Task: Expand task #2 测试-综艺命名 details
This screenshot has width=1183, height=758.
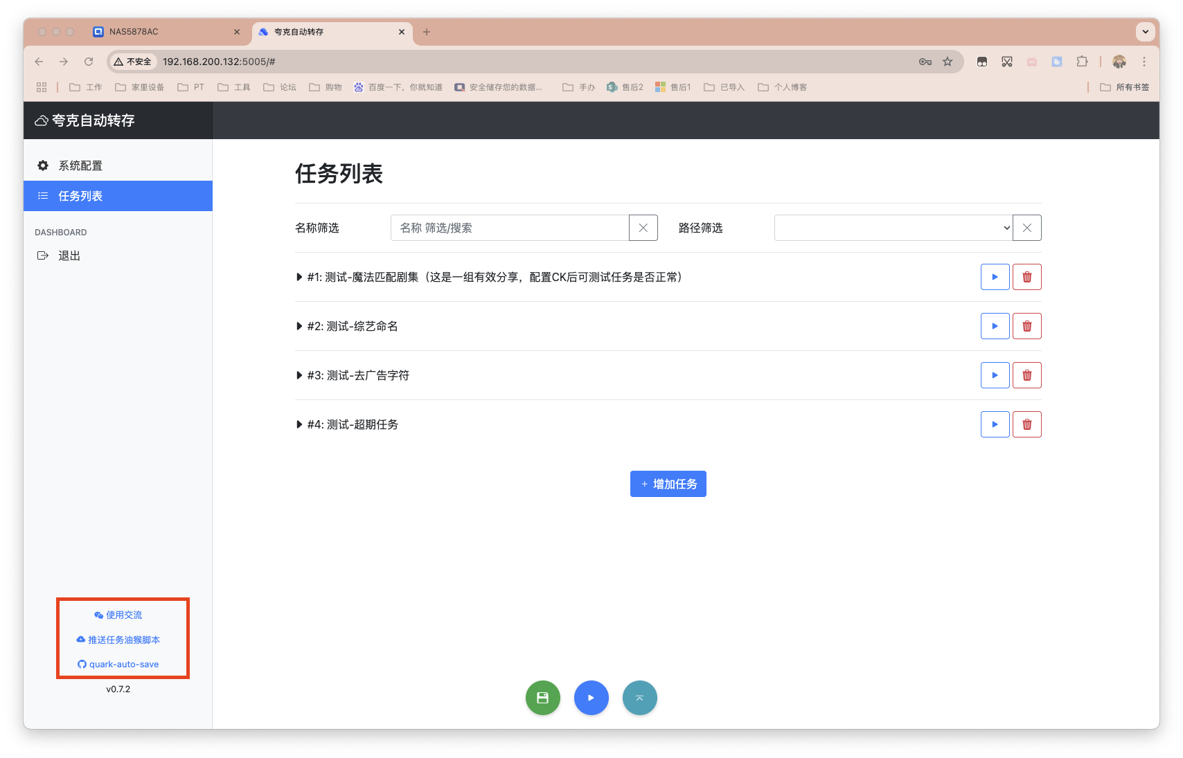Action: (x=299, y=326)
